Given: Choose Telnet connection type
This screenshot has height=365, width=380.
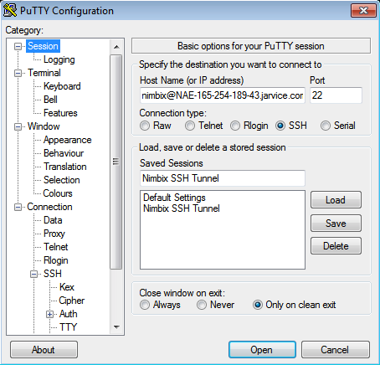Looking at the screenshot, I should click(190, 126).
